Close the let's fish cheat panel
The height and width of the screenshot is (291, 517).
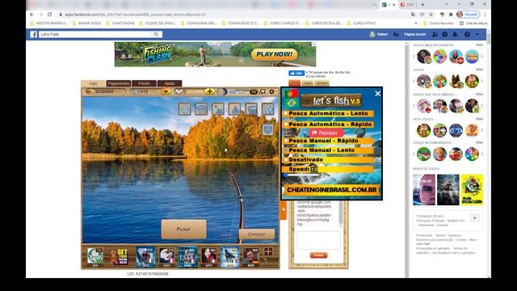tap(378, 94)
